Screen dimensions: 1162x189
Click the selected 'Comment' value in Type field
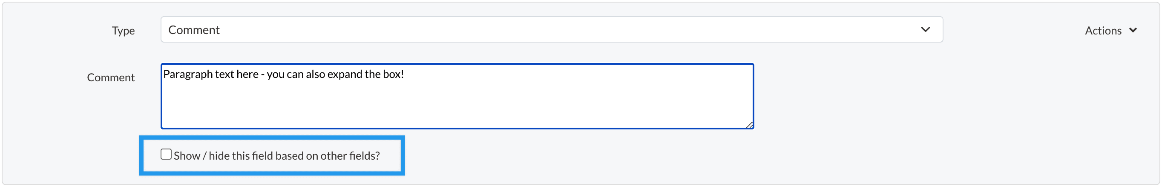(x=194, y=30)
